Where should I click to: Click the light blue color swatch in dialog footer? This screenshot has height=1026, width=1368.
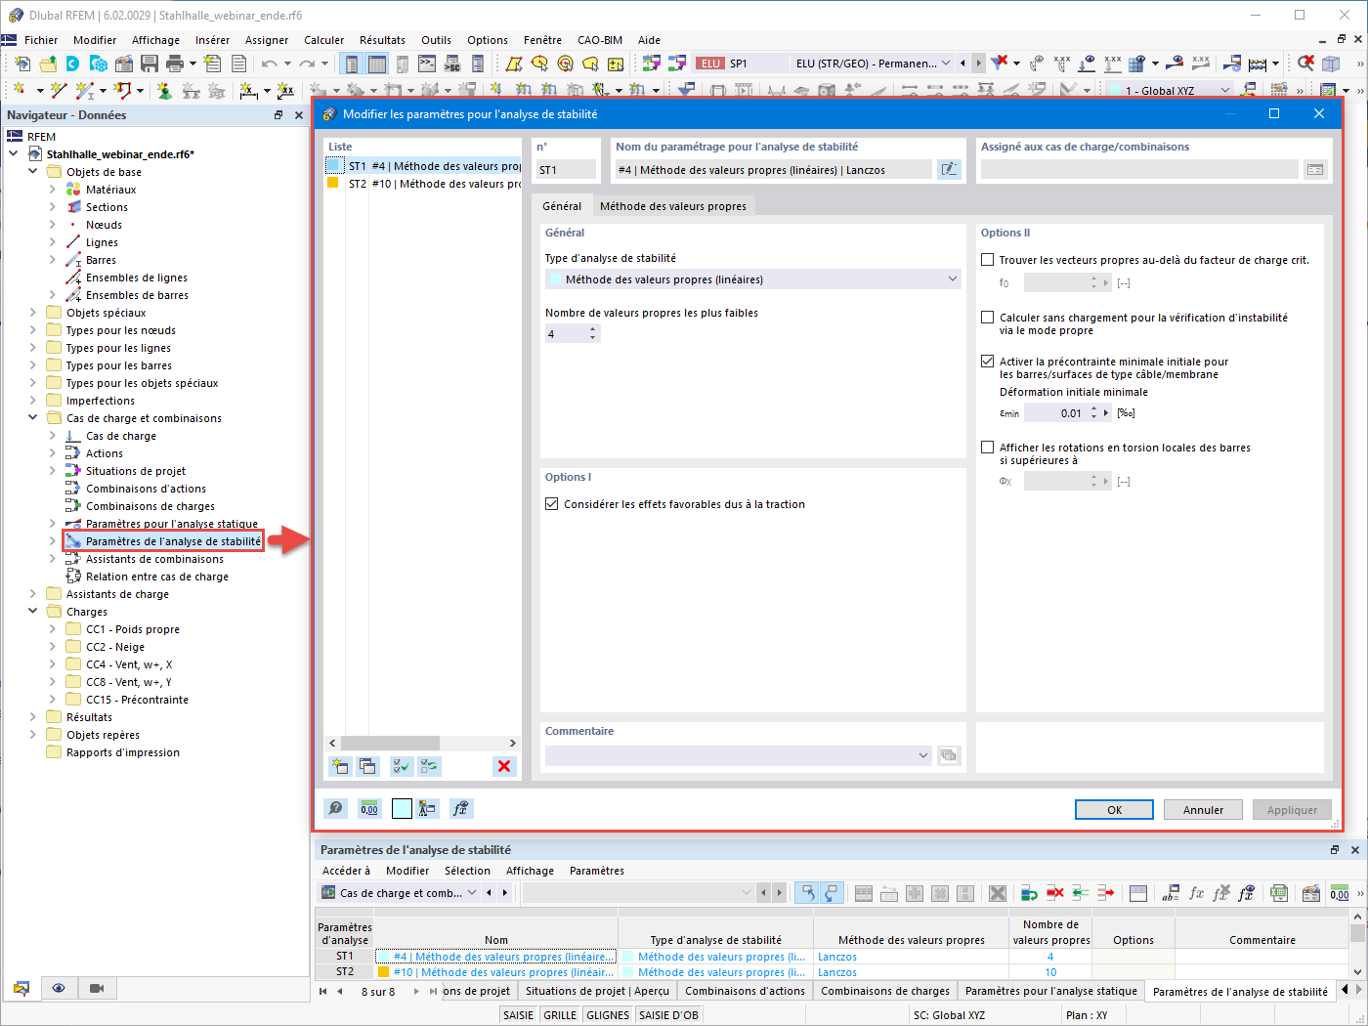click(x=402, y=808)
